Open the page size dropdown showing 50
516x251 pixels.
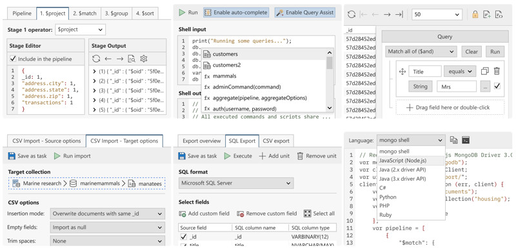point(437,14)
